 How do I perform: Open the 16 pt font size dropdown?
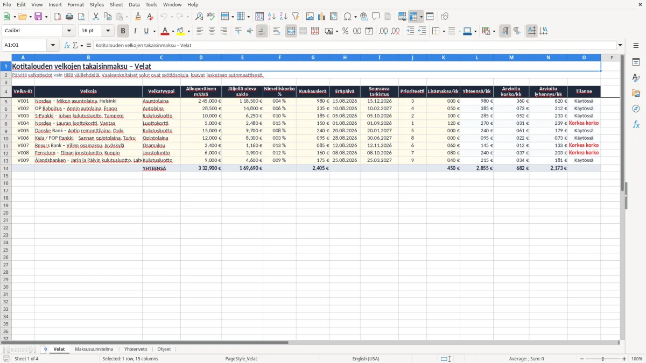108,31
